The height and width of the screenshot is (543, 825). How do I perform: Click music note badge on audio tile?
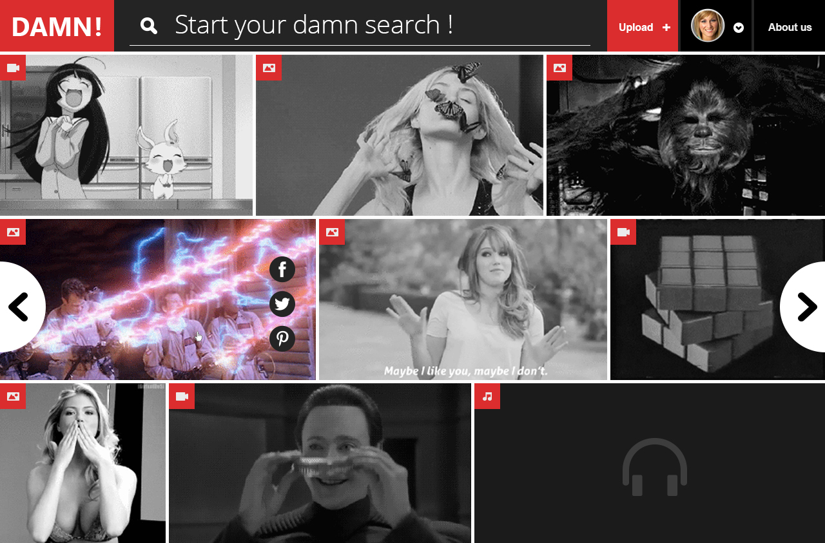point(487,396)
